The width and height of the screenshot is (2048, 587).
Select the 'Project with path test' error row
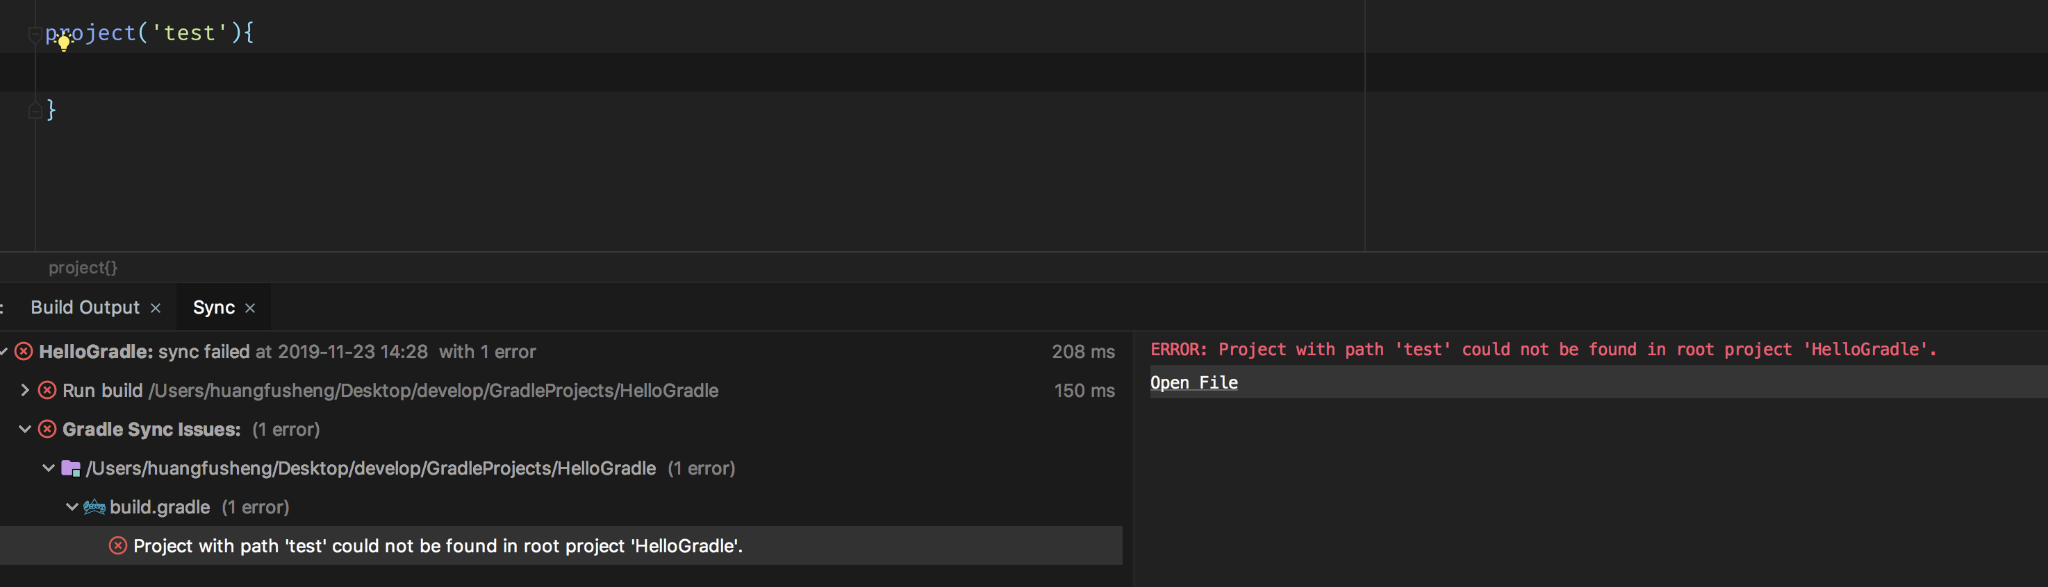(561, 545)
